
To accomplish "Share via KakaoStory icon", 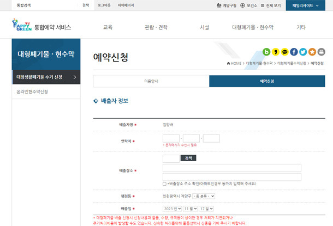I will [276, 52].
